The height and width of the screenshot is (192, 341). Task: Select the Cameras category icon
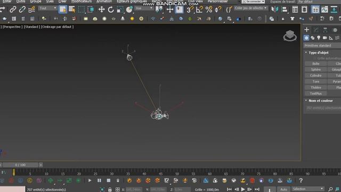pyautogui.click(x=324, y=38)
